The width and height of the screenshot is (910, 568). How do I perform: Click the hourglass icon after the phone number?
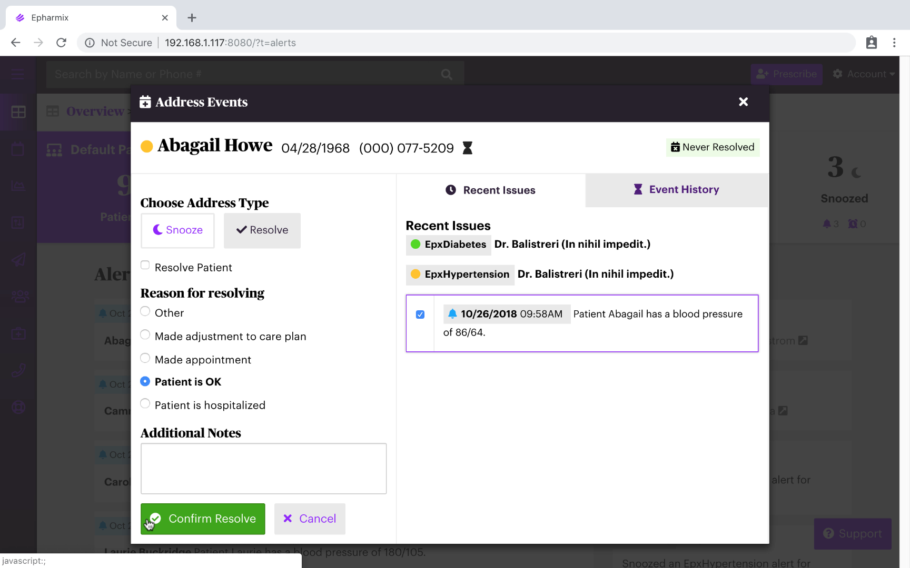click(x=468, y=148)
